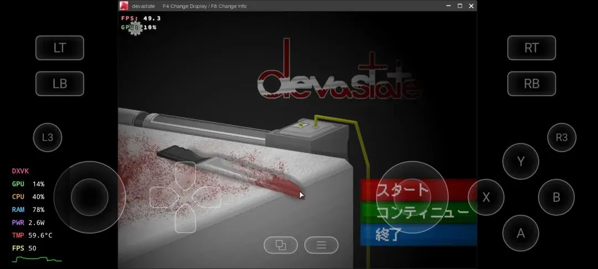Image resolution: width=598 pixels, height=269 pixels.
Task: Select the green コンティニュー menu option
Action: click(x=419, y=212)
